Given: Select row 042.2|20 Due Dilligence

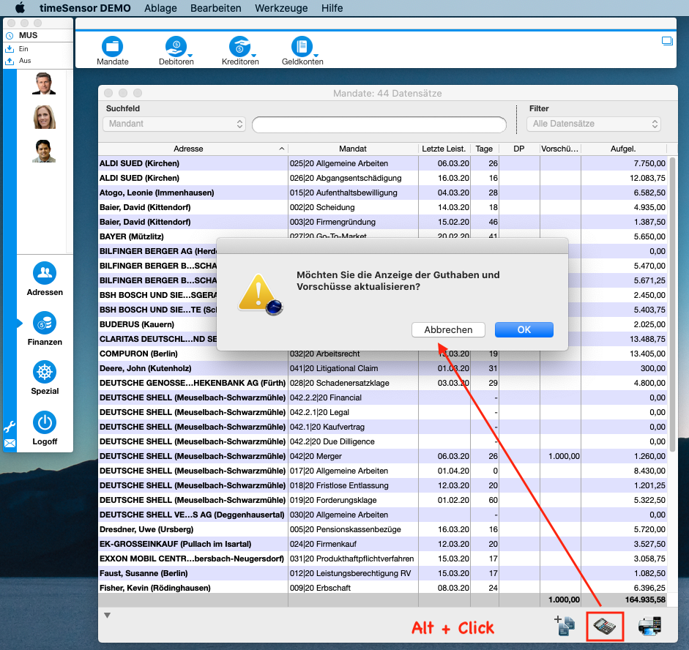Looking at the screenshot, I should coord(383,441).
